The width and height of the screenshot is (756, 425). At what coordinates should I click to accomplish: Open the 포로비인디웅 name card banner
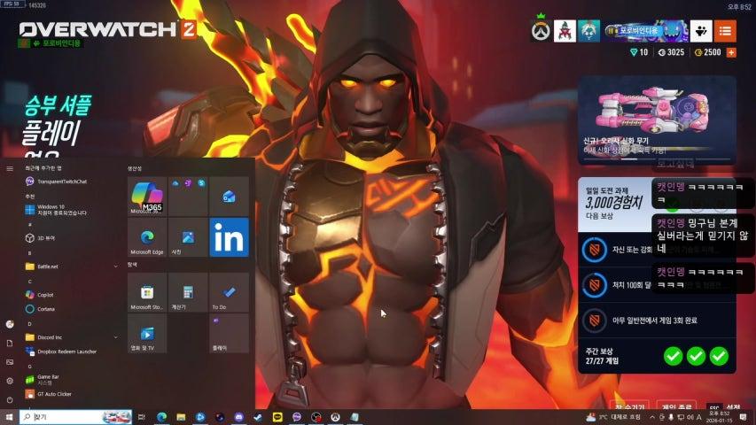click(x=647, y=31)
